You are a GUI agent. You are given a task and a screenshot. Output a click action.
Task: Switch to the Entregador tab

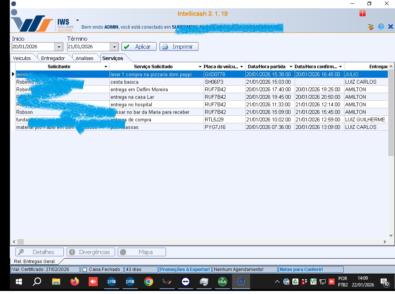(x=53, y=58)
